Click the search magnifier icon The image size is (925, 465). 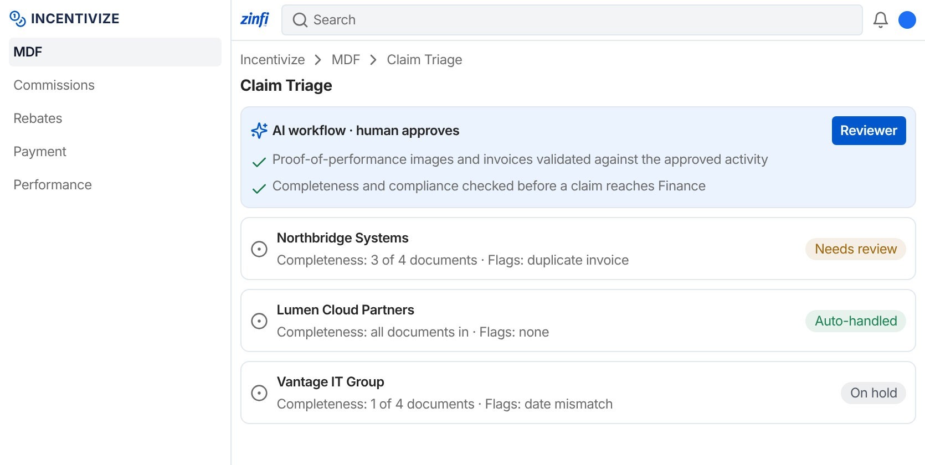300,20
